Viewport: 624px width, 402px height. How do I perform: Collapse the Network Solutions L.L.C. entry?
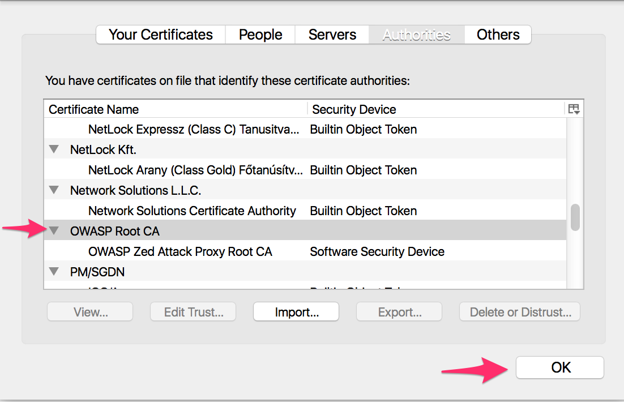(54, 190)
